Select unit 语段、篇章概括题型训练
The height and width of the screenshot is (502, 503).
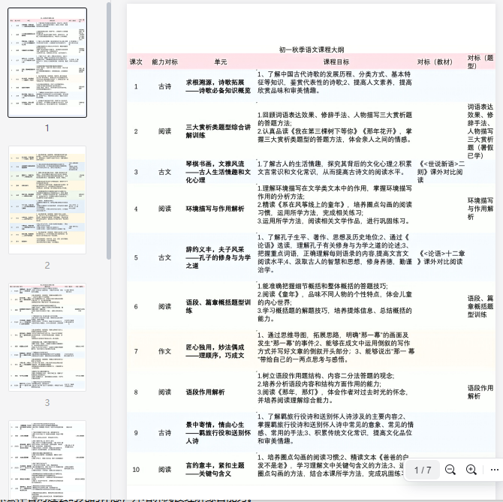[218, 306]
